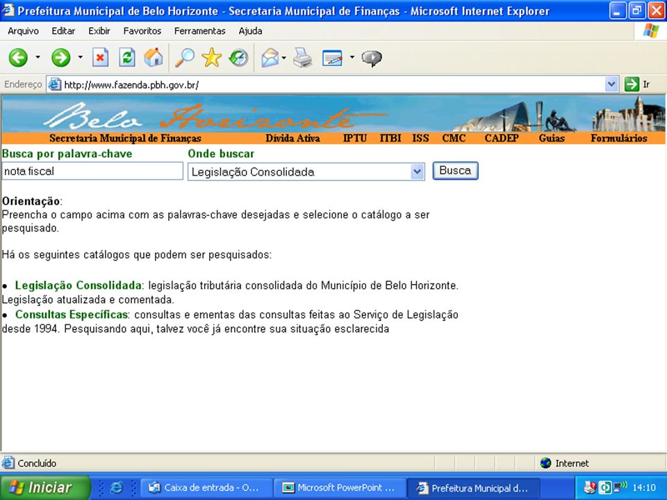Open the Ajuda menu
Image resolution: width=667 pixels, height=500 pixels.
(250, 31)
